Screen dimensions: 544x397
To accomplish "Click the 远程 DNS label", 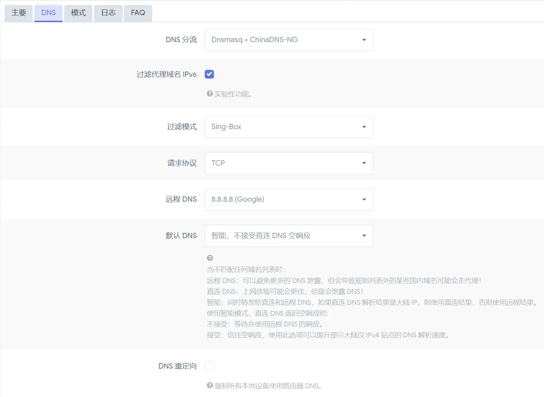I will pos(181,199).
